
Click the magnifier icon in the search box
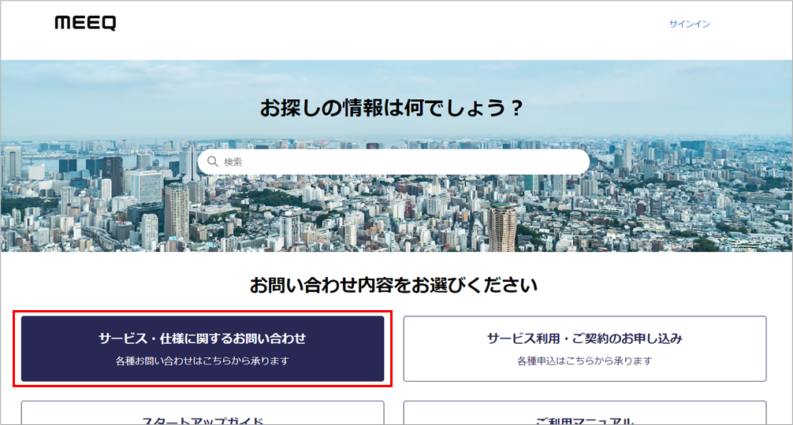213,161
